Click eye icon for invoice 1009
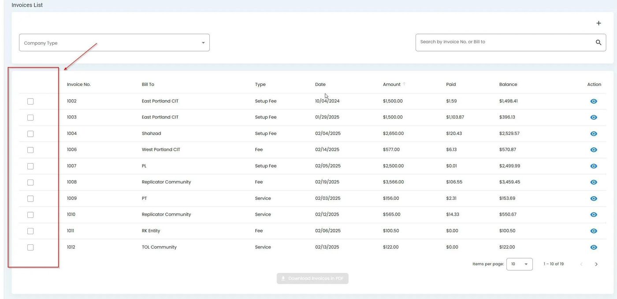Viewport: 617px width, 299px height. 594,198
